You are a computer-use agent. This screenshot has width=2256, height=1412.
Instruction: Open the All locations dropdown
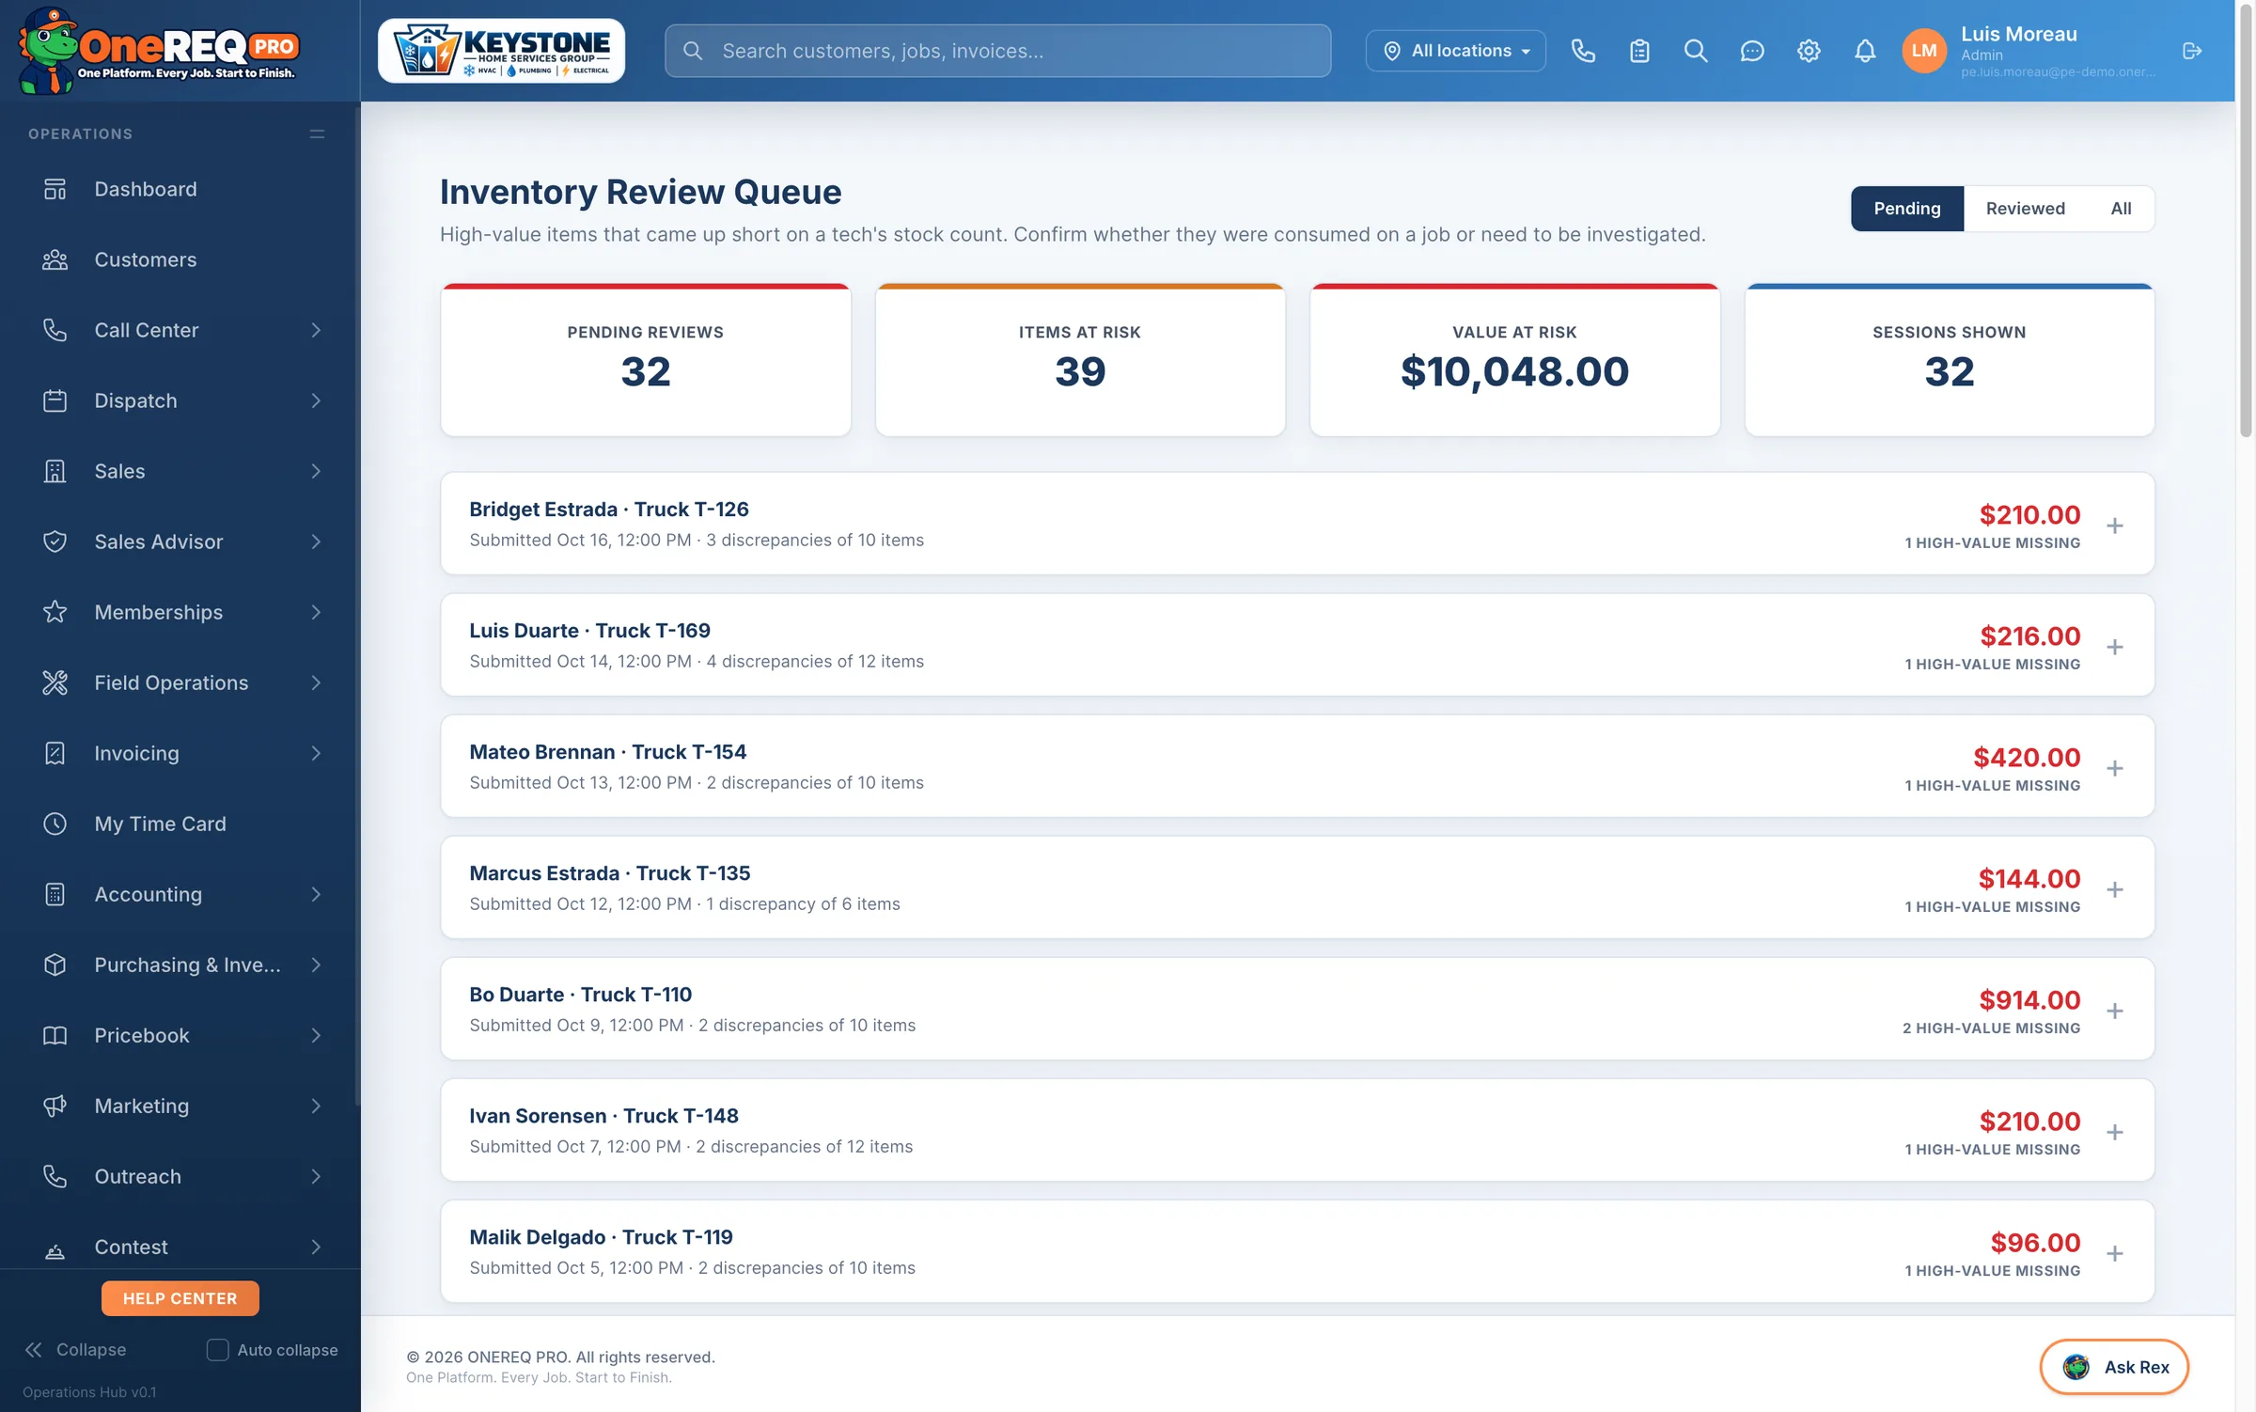pyautogui.click(x=1455, y=51)
